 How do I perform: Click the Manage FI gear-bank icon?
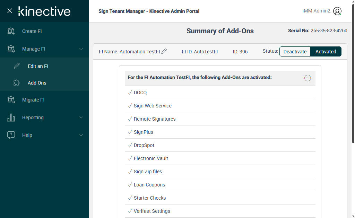[x=11, y=49]
